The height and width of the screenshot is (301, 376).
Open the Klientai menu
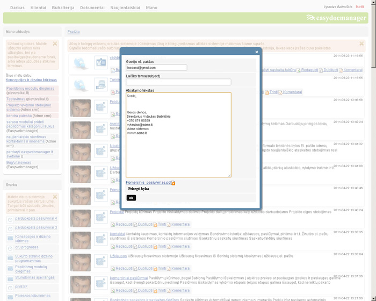tap(38, 8)
